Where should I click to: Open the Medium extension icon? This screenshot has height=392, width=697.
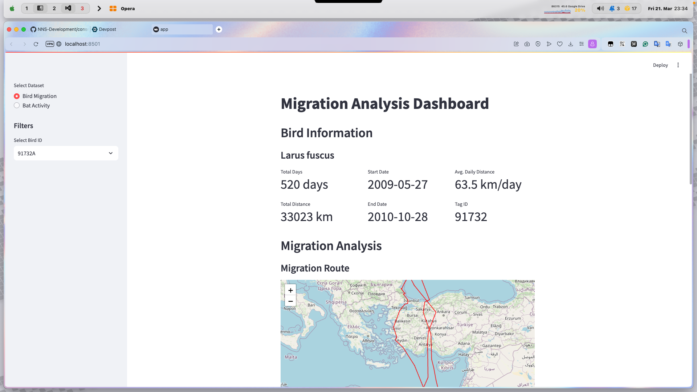coord(634,44)
